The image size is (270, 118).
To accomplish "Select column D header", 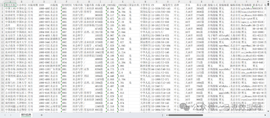I will click(x=44, y=1).
